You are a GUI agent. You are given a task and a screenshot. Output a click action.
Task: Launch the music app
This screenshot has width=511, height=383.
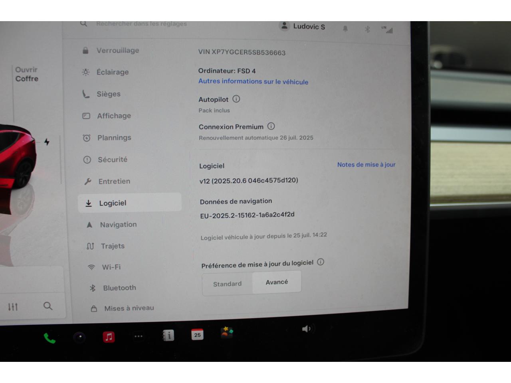tap(109, 337)
